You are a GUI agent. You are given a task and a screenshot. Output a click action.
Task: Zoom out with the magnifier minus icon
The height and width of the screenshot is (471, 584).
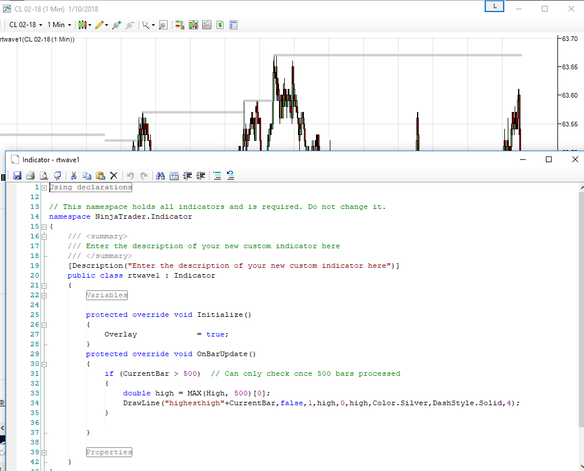click(x=129, y=25)
